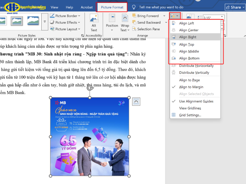
Task: Click the Align Bottom icon
Action: (x=173, y=58)
